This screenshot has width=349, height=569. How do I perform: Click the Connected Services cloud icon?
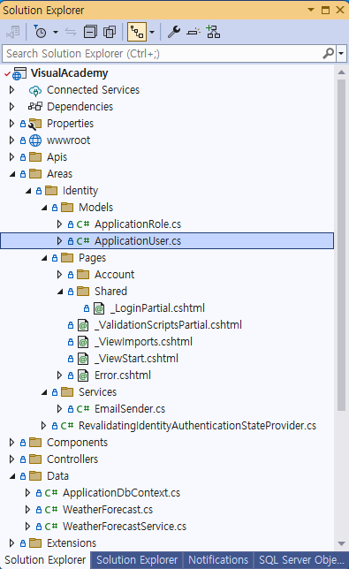click(35, 90)
